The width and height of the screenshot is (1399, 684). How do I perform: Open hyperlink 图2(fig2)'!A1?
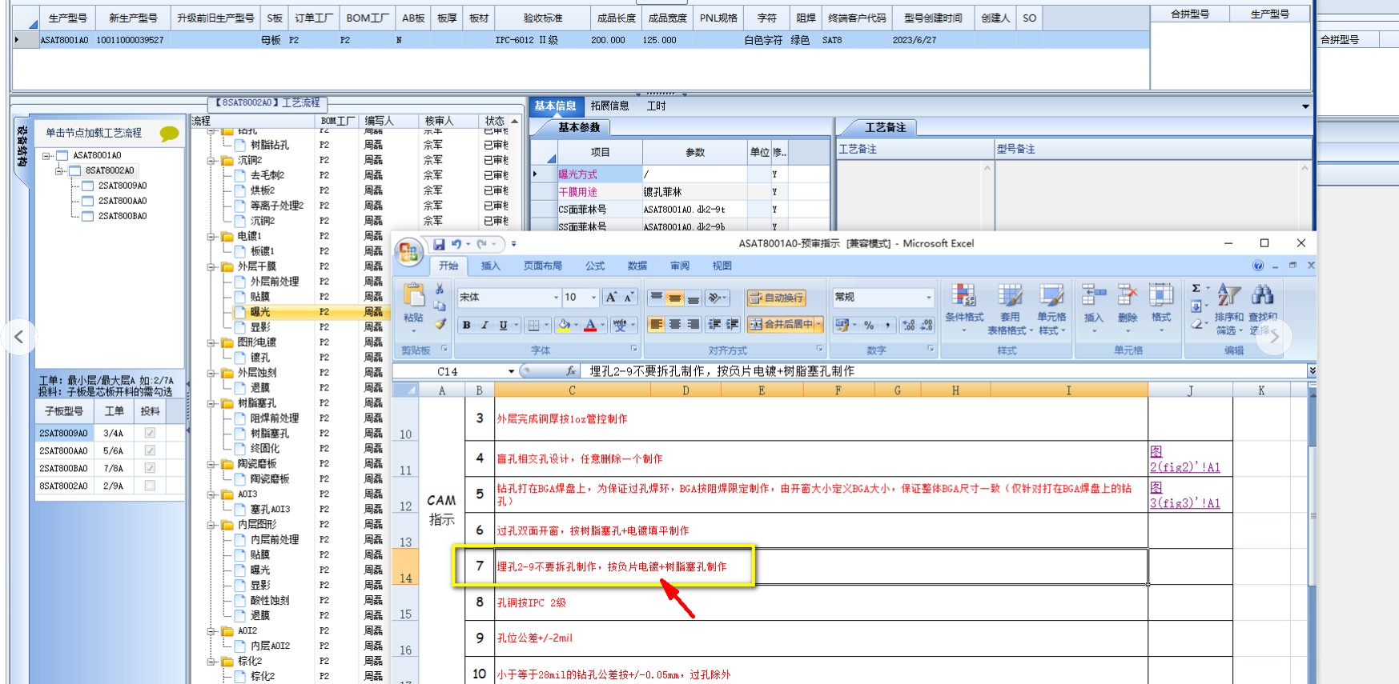pyautogui.click(x=1185, y=459)
